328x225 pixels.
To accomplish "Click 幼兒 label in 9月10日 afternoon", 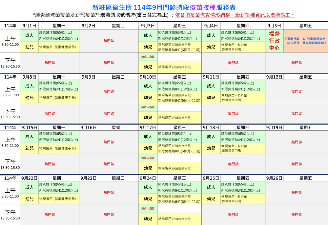I will click(x=148, y=118).
